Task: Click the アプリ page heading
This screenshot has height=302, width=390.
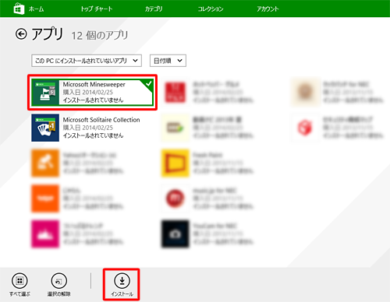Action: [48, 33]
